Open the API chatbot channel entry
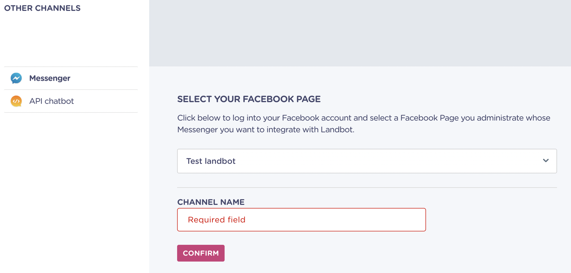571x273 pixels. click(71, 101)
